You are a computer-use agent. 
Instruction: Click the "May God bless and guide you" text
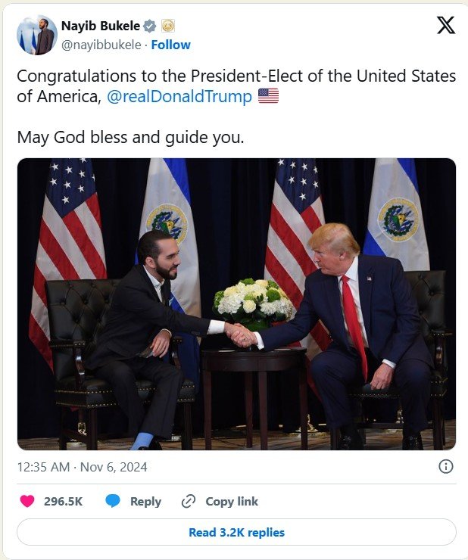coord(130,138)
